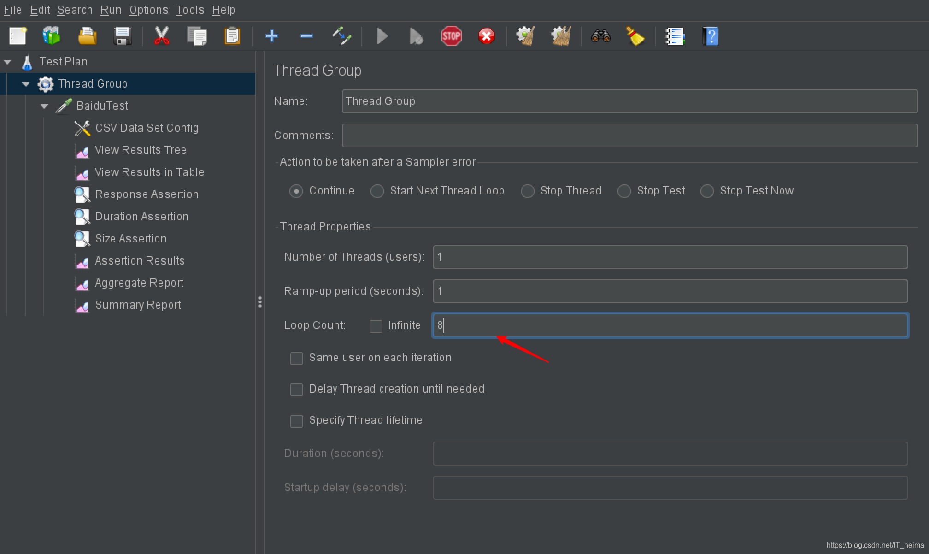Select View Results Tree in tree
Screen dimensions: 929x554
[140, 150]
